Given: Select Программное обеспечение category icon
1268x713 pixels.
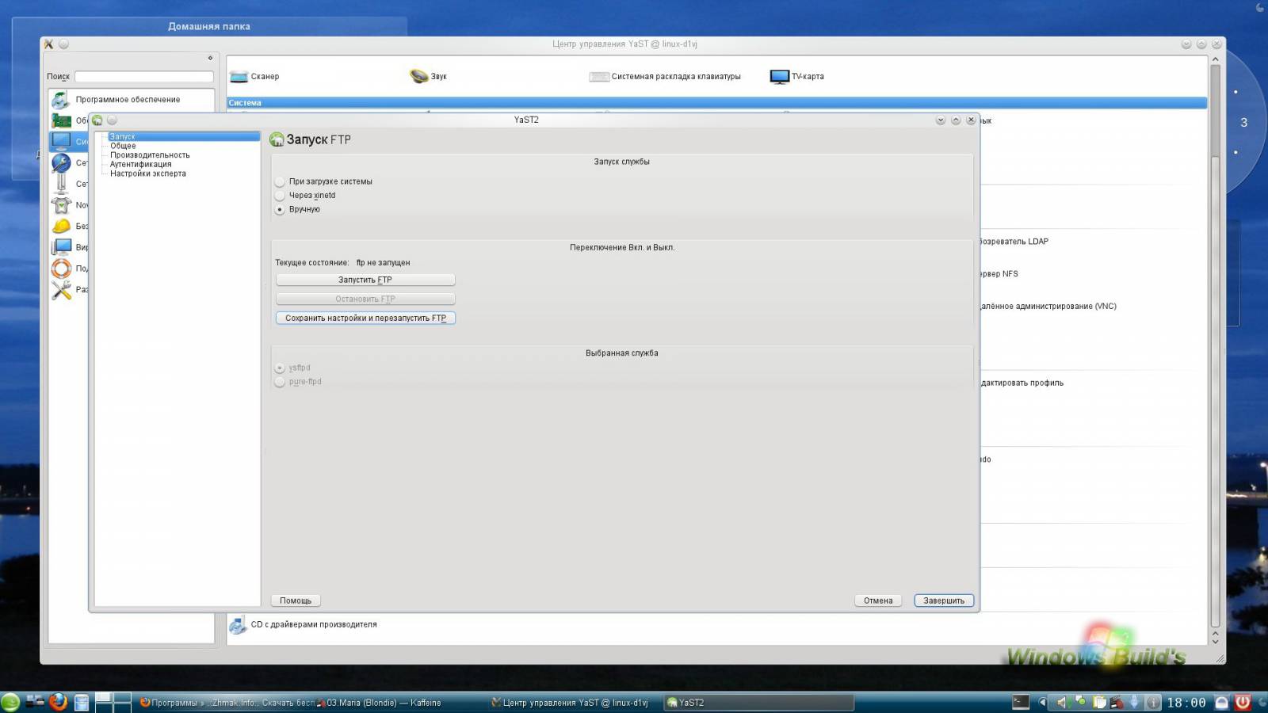Looking at the screenshot, I should click(61, 100).
